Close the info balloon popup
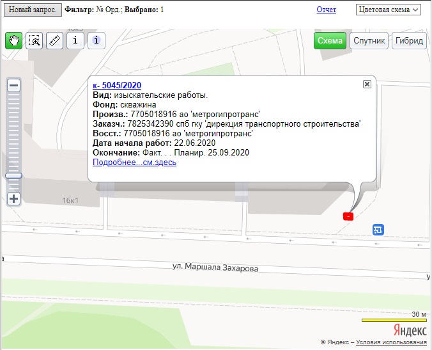The width and height of the screenshot is (432, 350). (367, 84)
